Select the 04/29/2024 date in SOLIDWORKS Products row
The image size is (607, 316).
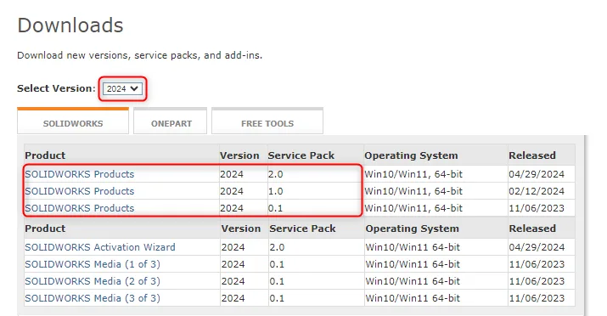click(x=537, y=174)
